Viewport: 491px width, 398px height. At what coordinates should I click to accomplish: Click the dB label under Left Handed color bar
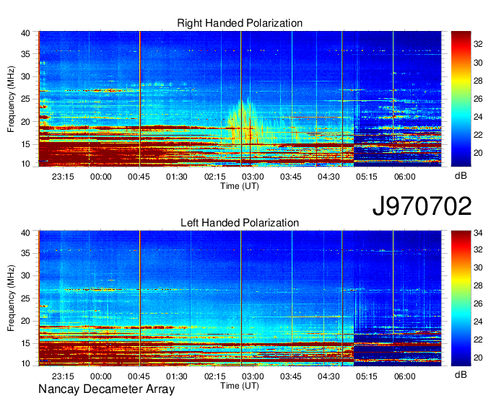tap(461, 374)
